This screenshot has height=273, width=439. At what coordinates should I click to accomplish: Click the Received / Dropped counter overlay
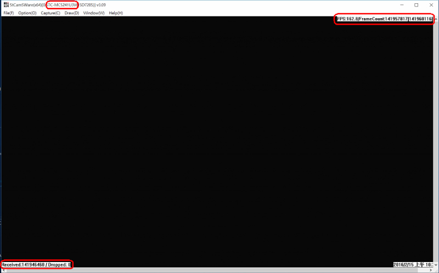pyautogui.click(x=36, y=264)
